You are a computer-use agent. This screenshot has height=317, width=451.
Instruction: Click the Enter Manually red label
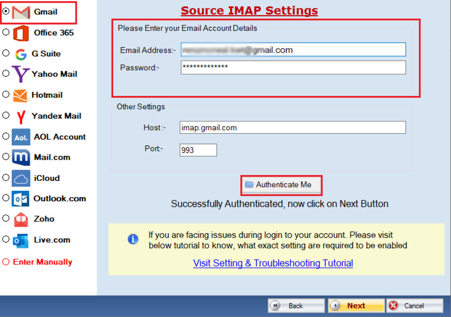pos(42,262)
